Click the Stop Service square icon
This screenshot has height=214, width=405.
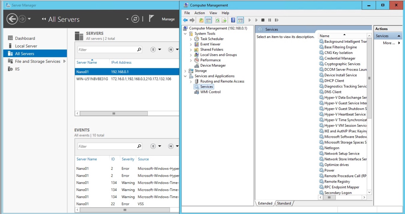click(263, 20)
